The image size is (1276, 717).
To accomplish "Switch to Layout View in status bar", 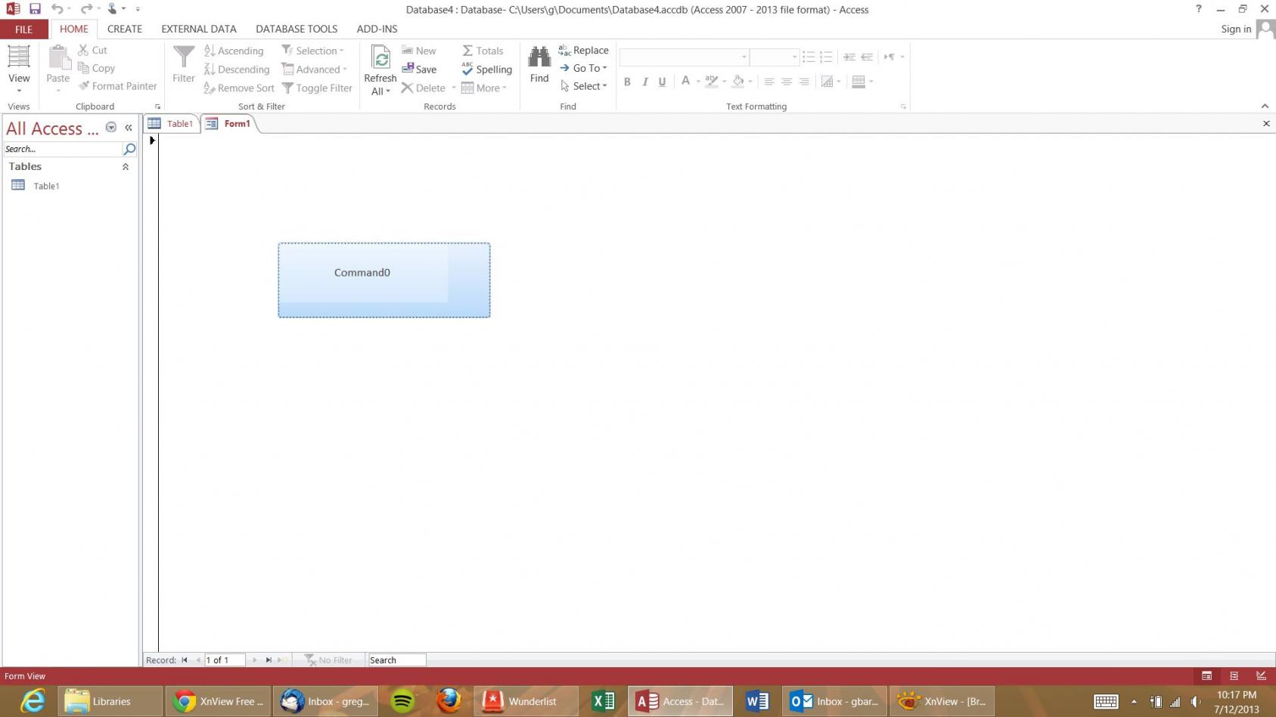I will click(x=1234, y=675).
